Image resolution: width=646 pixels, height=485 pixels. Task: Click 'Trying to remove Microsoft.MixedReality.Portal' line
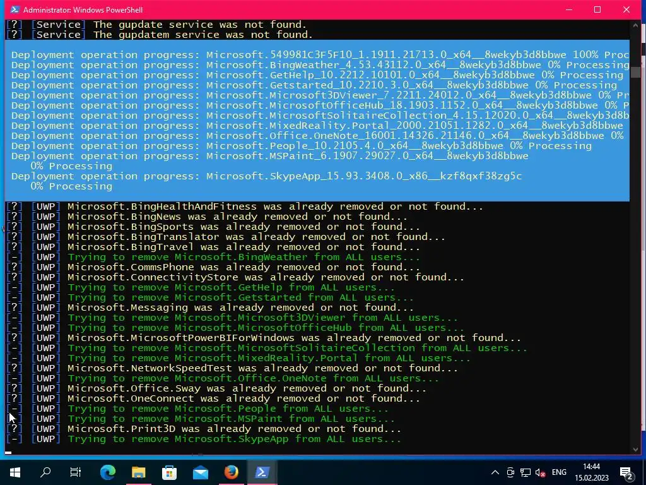tap(238, 358)
